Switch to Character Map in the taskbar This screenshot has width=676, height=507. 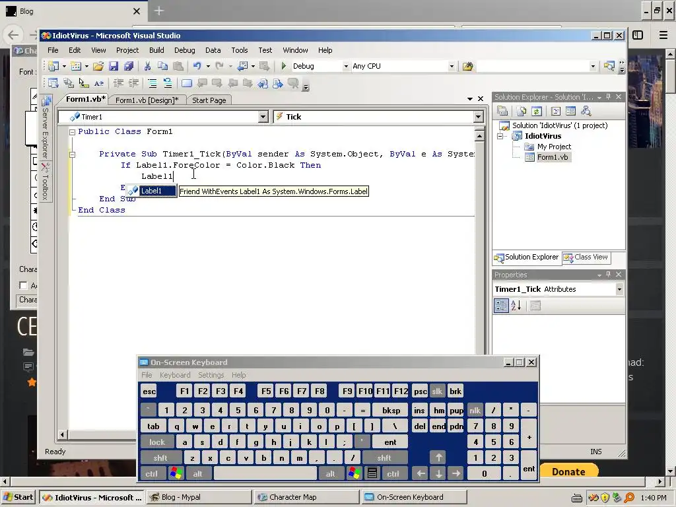pos(306,497)
